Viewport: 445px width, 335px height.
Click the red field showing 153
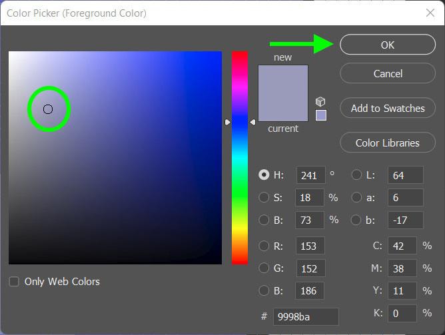pyautogui.click(x=310, y=246)
